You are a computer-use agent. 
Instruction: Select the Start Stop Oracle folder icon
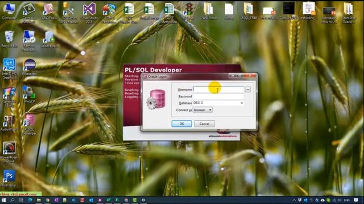pyautogui.click(x=348, y=12)
